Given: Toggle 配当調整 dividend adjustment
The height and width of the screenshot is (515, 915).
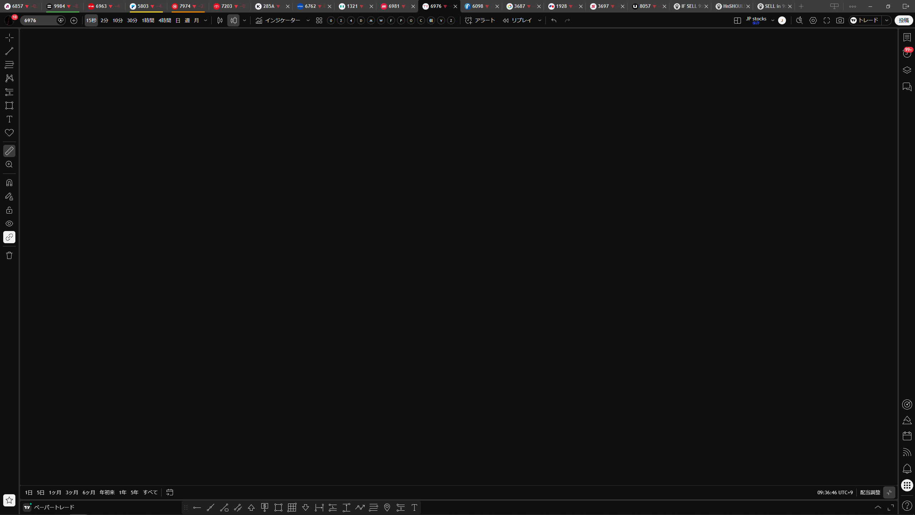Looking at the screenshot, I should 870,492.
